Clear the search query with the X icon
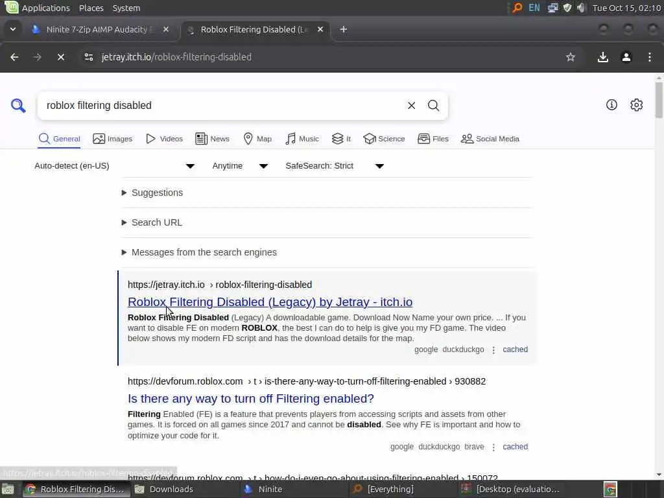Image resolution: width=664 pixels, height=498 pixels. [x=411, y=106]
